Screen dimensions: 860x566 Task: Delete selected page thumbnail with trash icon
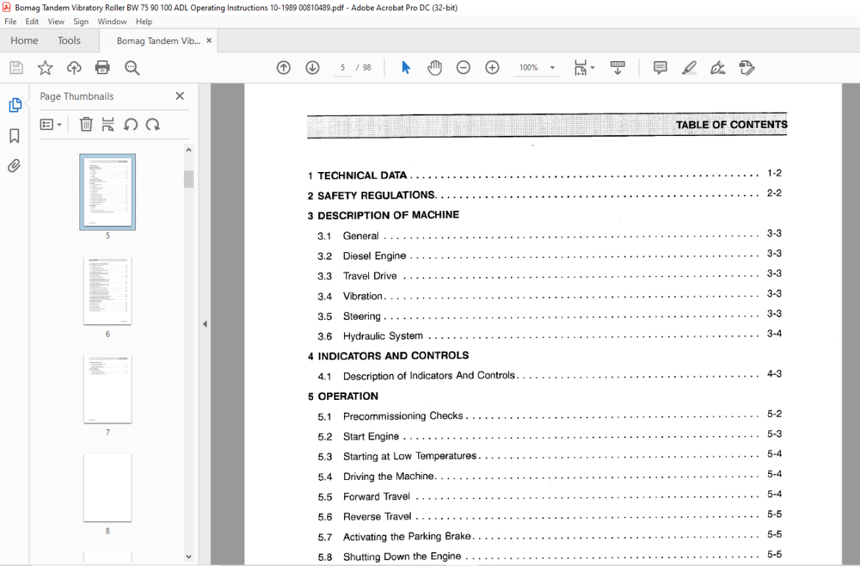point(86,124)
